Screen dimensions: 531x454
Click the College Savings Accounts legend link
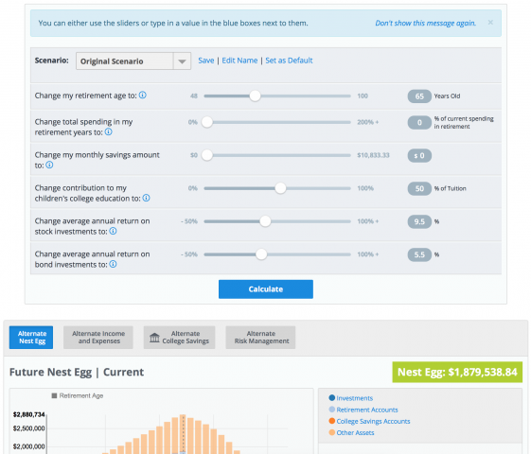373,421
